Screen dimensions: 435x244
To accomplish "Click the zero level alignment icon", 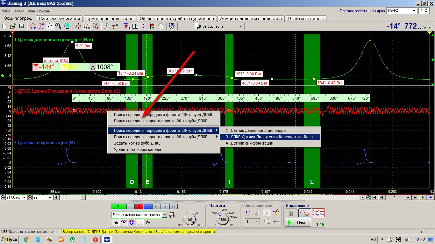I will pyautogui.click(x=115, y=26).
